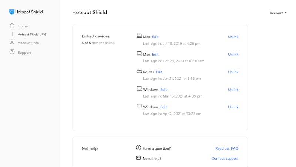Edit the Windows device from Mar 16, 2021
The image size is (296, 167).
164,89
